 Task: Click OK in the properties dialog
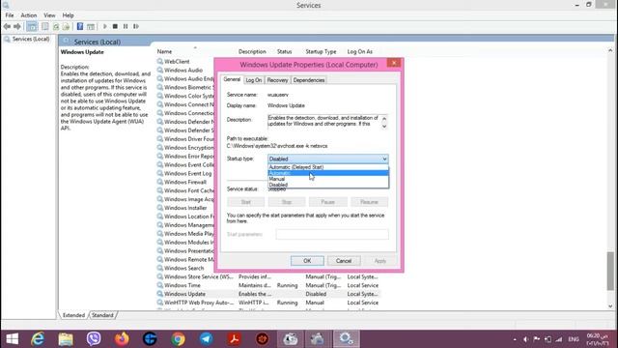click(307, 261)
